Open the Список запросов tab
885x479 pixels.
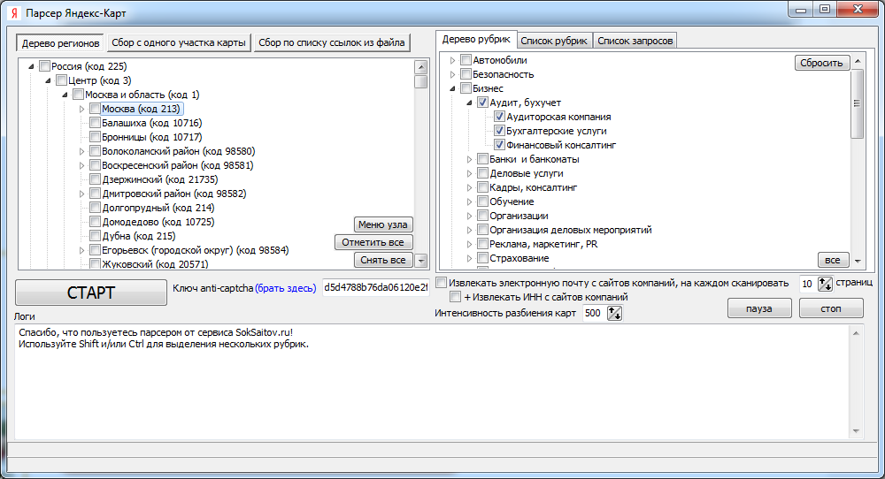click(x=635, y=41)
